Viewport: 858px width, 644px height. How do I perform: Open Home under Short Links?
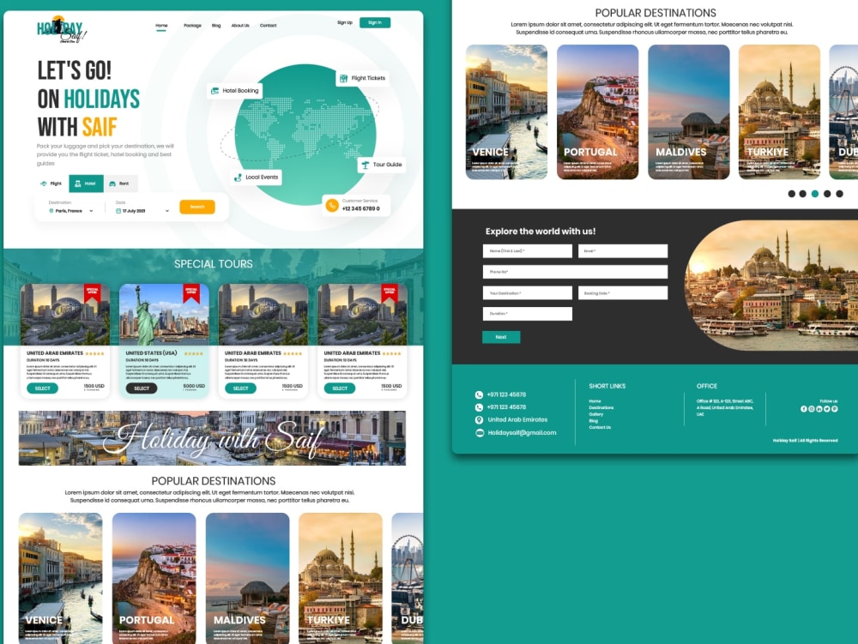[595, 401]
